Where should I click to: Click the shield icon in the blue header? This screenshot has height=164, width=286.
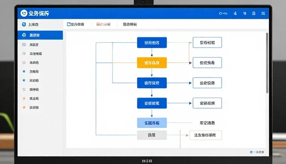(x=245, y=13)
